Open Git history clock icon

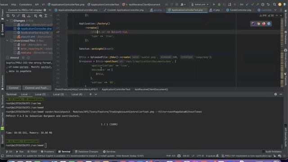pos(263,4)
